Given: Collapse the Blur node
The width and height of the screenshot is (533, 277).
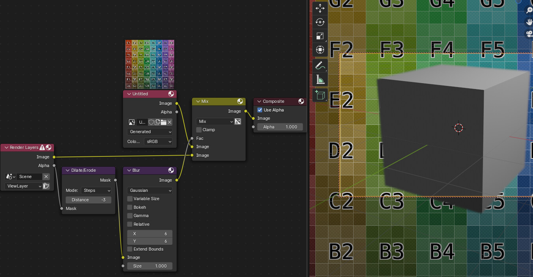Looking at the screenshot, I should pyautogui.click(x=129, y=170).
